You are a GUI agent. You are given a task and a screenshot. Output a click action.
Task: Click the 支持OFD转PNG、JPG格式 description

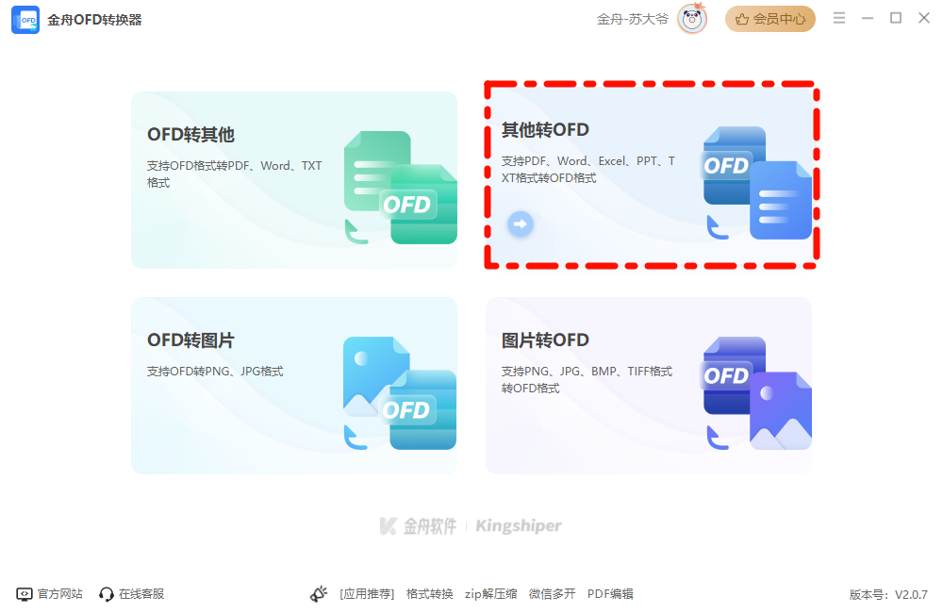(x=215, y=372)
